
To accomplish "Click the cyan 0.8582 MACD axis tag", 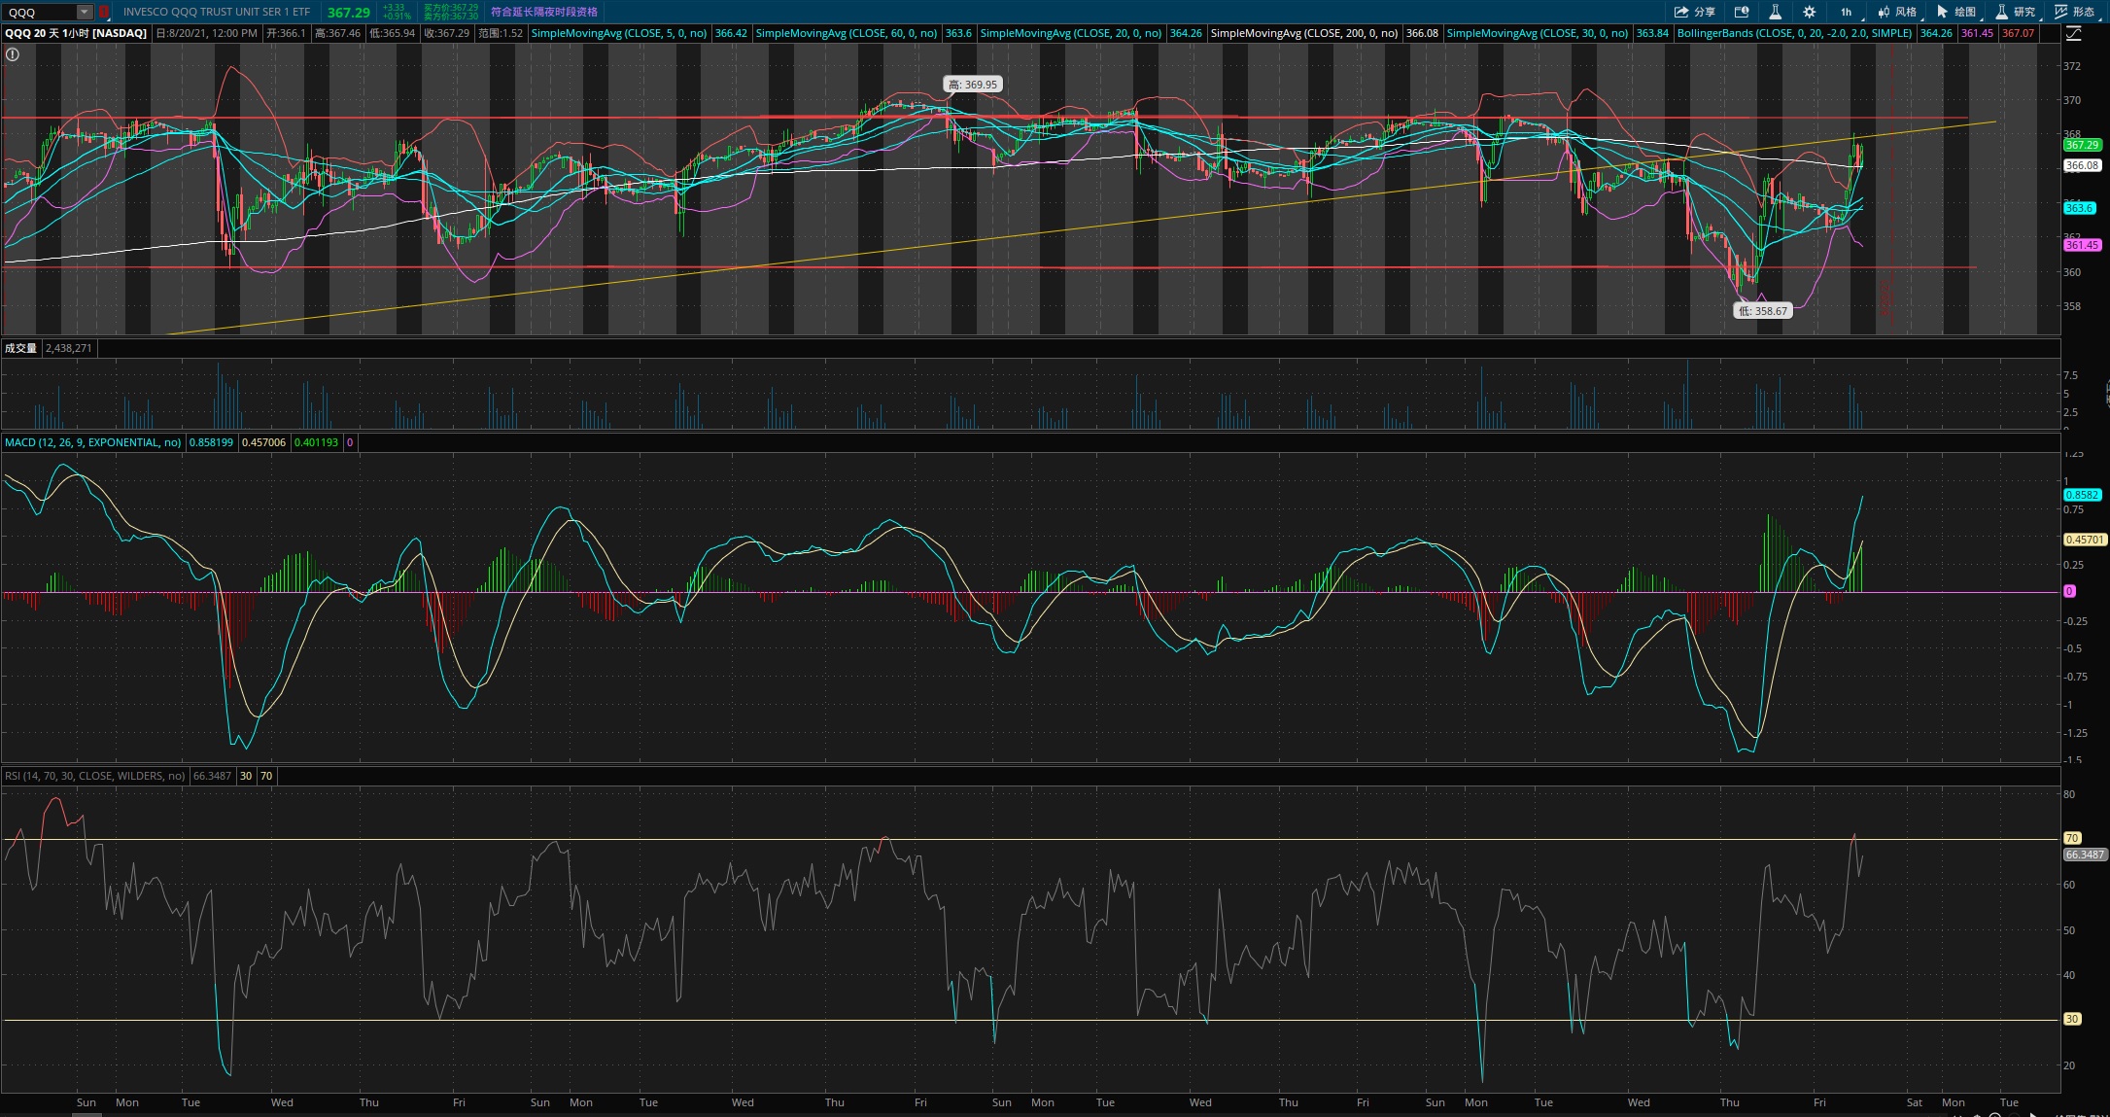I will [2082, 495].
